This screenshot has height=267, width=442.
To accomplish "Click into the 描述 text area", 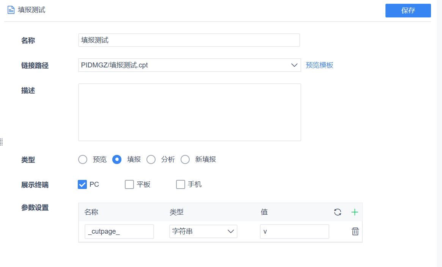I will (x=189, y=112).
